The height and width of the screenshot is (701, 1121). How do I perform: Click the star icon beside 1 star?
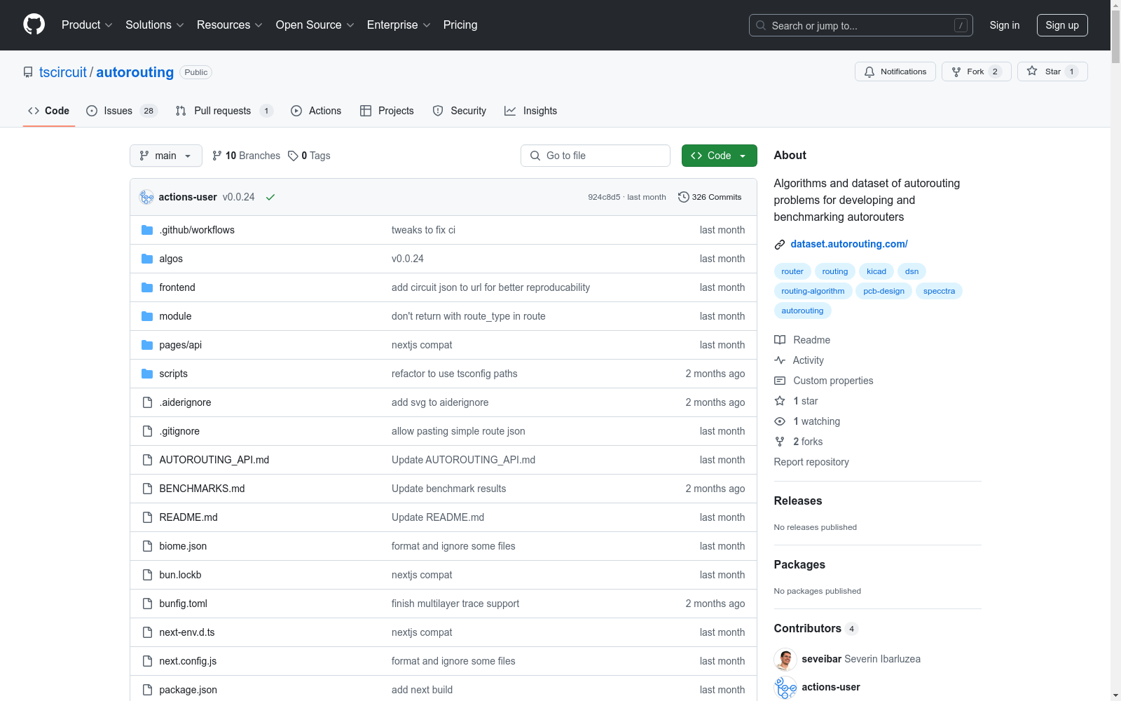[780, 401]
